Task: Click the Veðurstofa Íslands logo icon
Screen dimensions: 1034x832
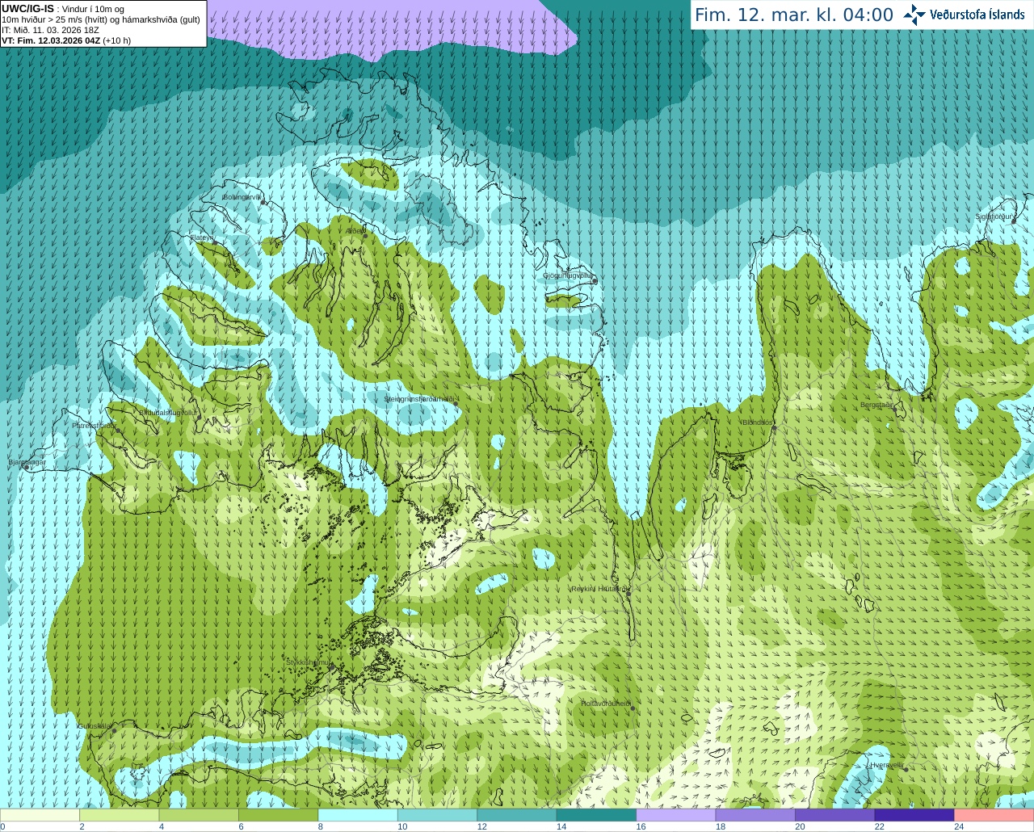Action: pyautogui.click(x=914, y=15)
